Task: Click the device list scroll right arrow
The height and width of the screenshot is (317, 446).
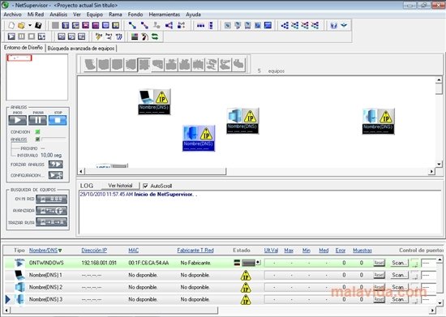Action: (x=432, y=311)
